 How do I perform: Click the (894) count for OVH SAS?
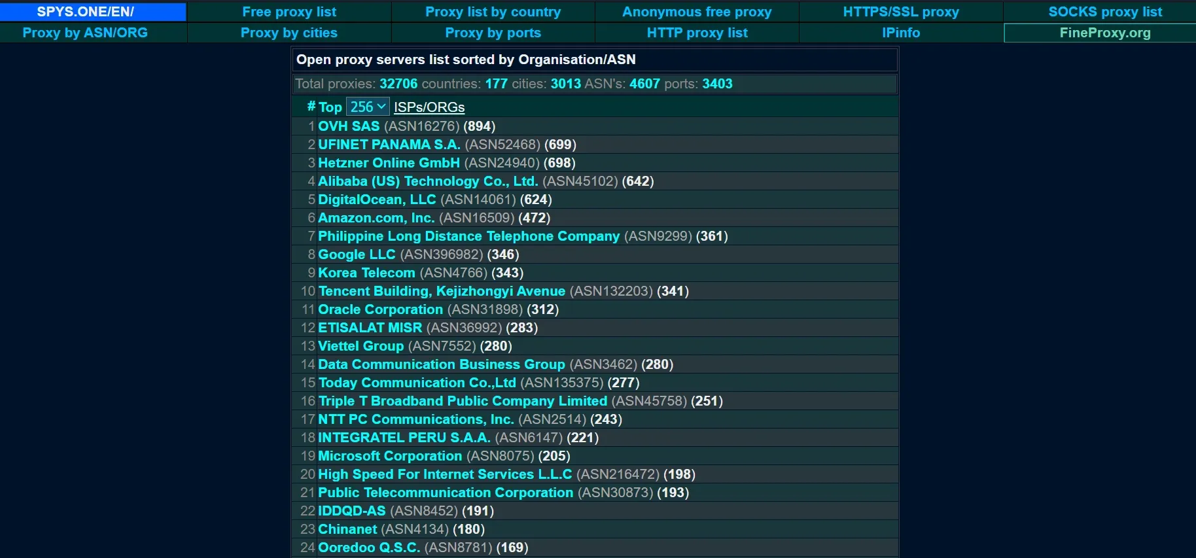(x=480, y=126)
